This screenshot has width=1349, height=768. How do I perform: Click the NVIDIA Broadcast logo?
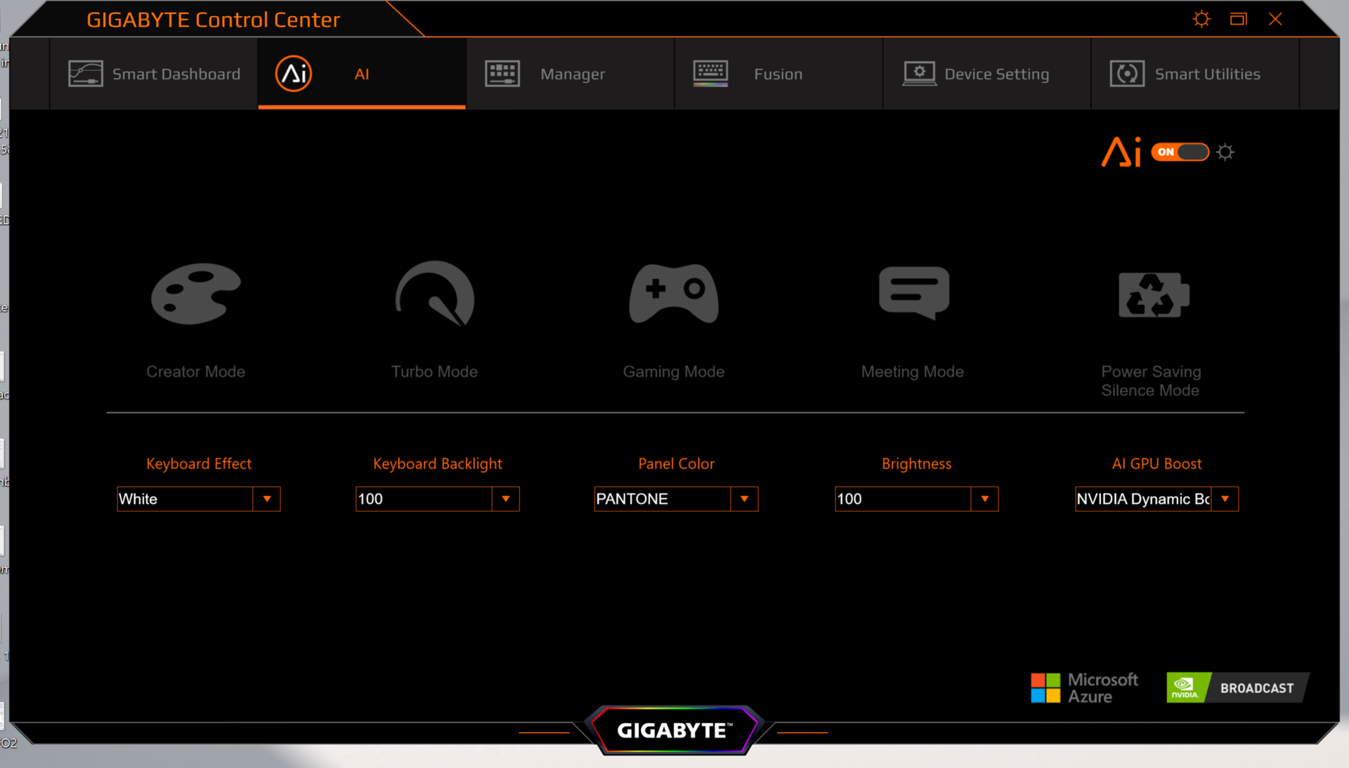click(1236, 688)
